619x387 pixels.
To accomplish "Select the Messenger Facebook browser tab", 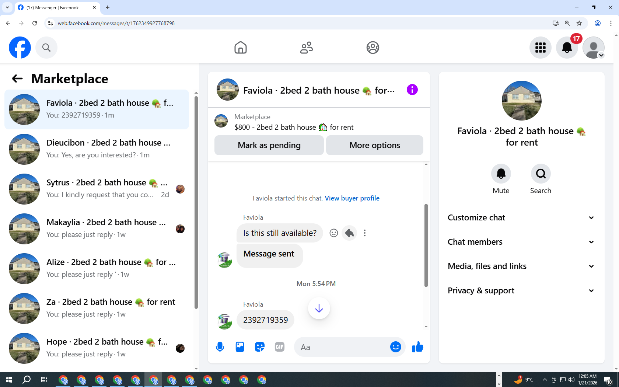I will (x=57, y=7).
